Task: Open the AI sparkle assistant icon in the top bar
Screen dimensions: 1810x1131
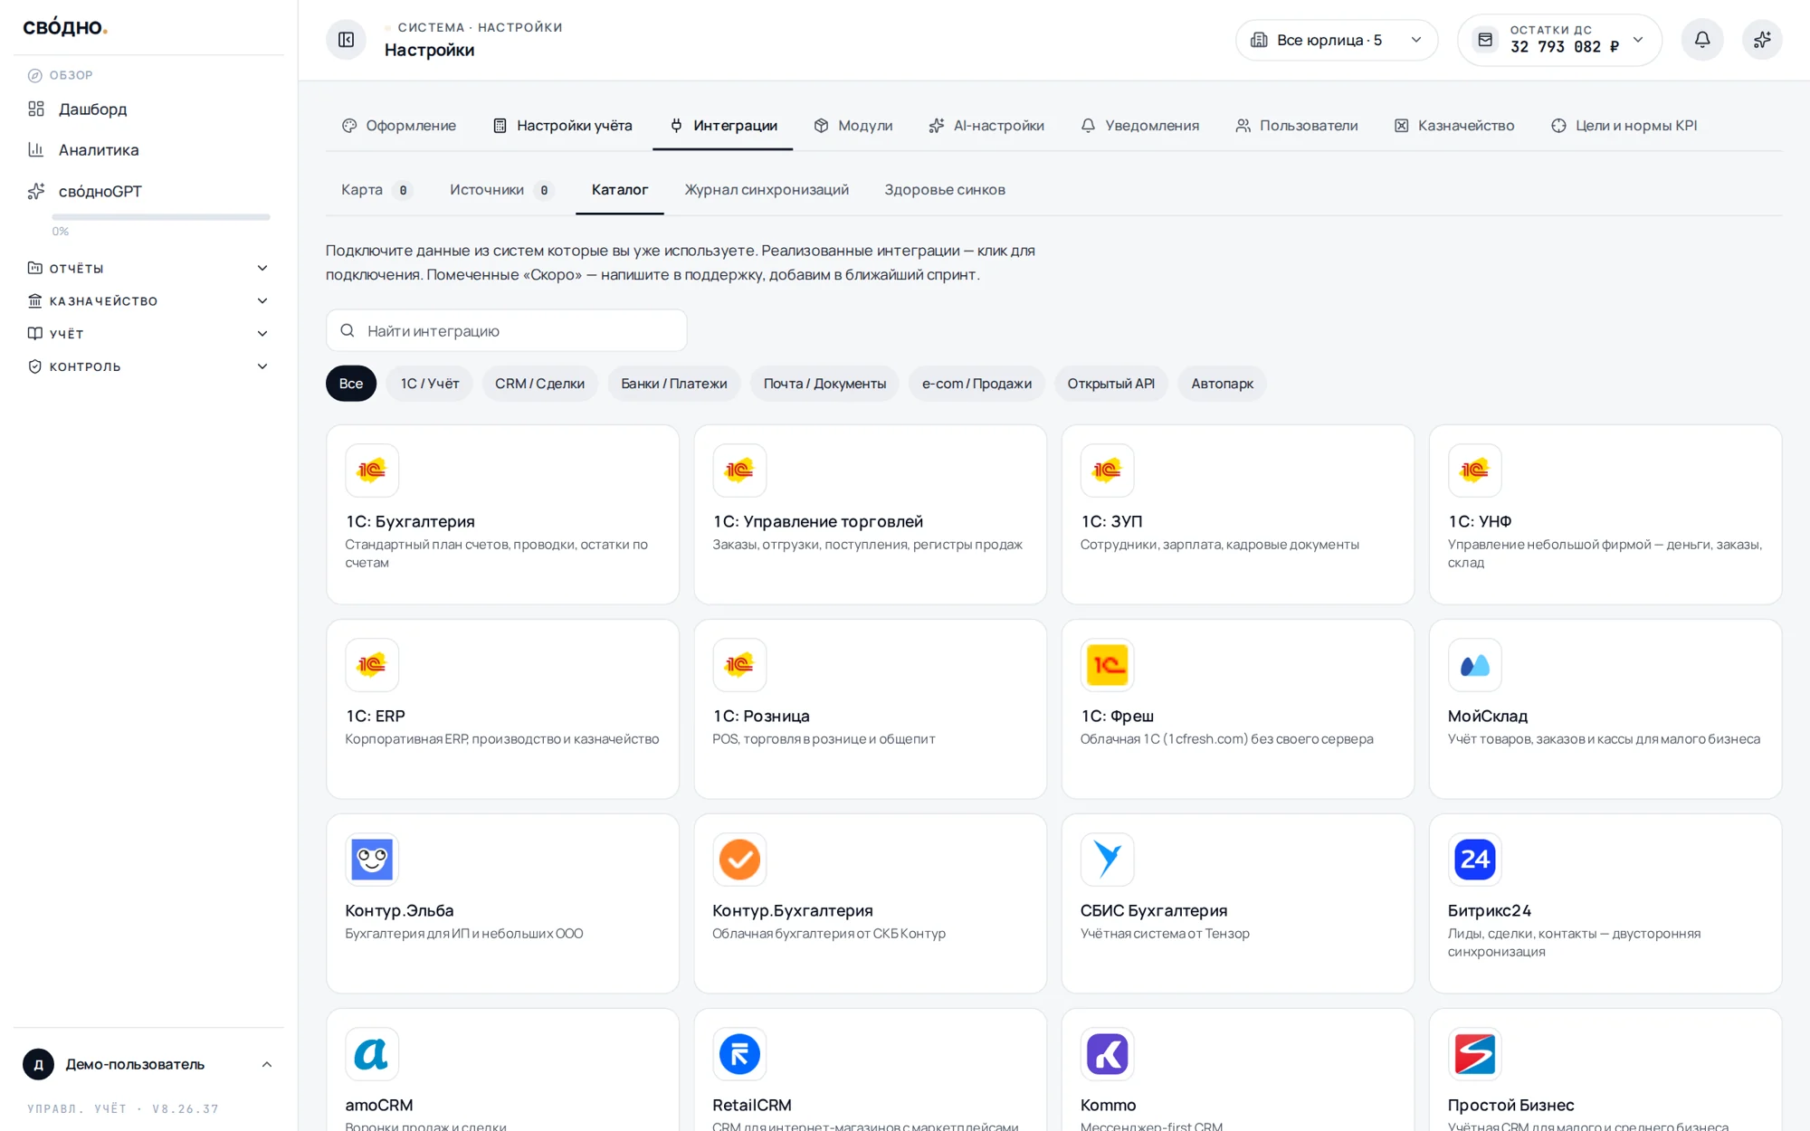Action: (x=1761, y=40)
